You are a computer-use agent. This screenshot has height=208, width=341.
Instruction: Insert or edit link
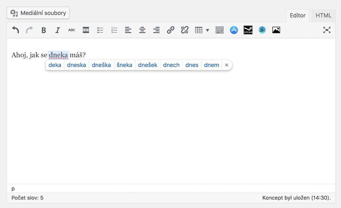click(x=170, y=30)
